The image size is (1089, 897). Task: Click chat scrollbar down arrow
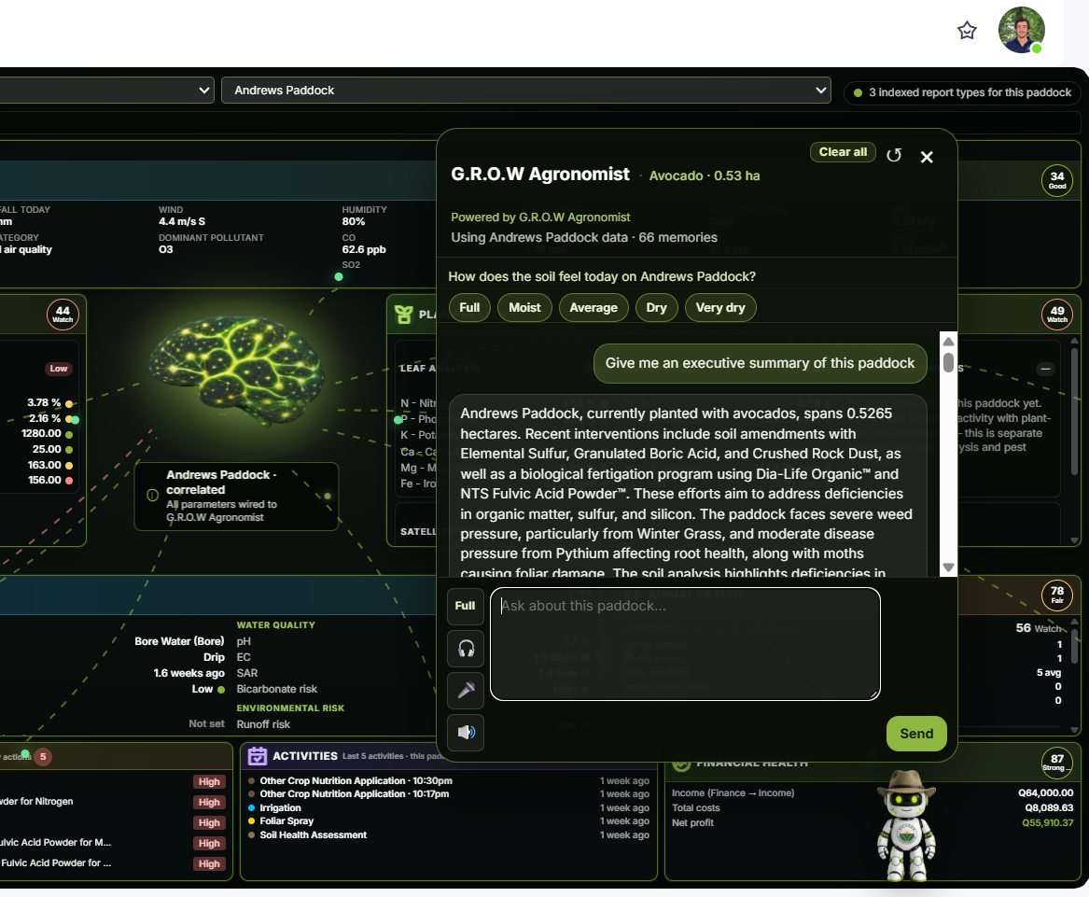tap(948, 567)
